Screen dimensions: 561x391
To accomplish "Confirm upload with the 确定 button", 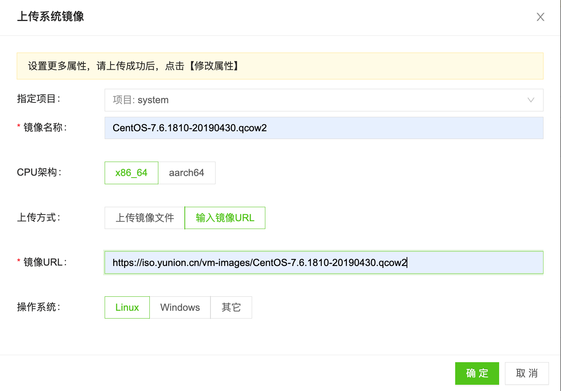I will click(477, 373).
